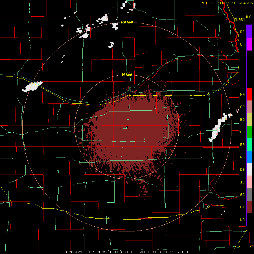Viewport: 254px width, 254px height.
Task: Click the gray GC ground clutter swatch
Action: 249,194
